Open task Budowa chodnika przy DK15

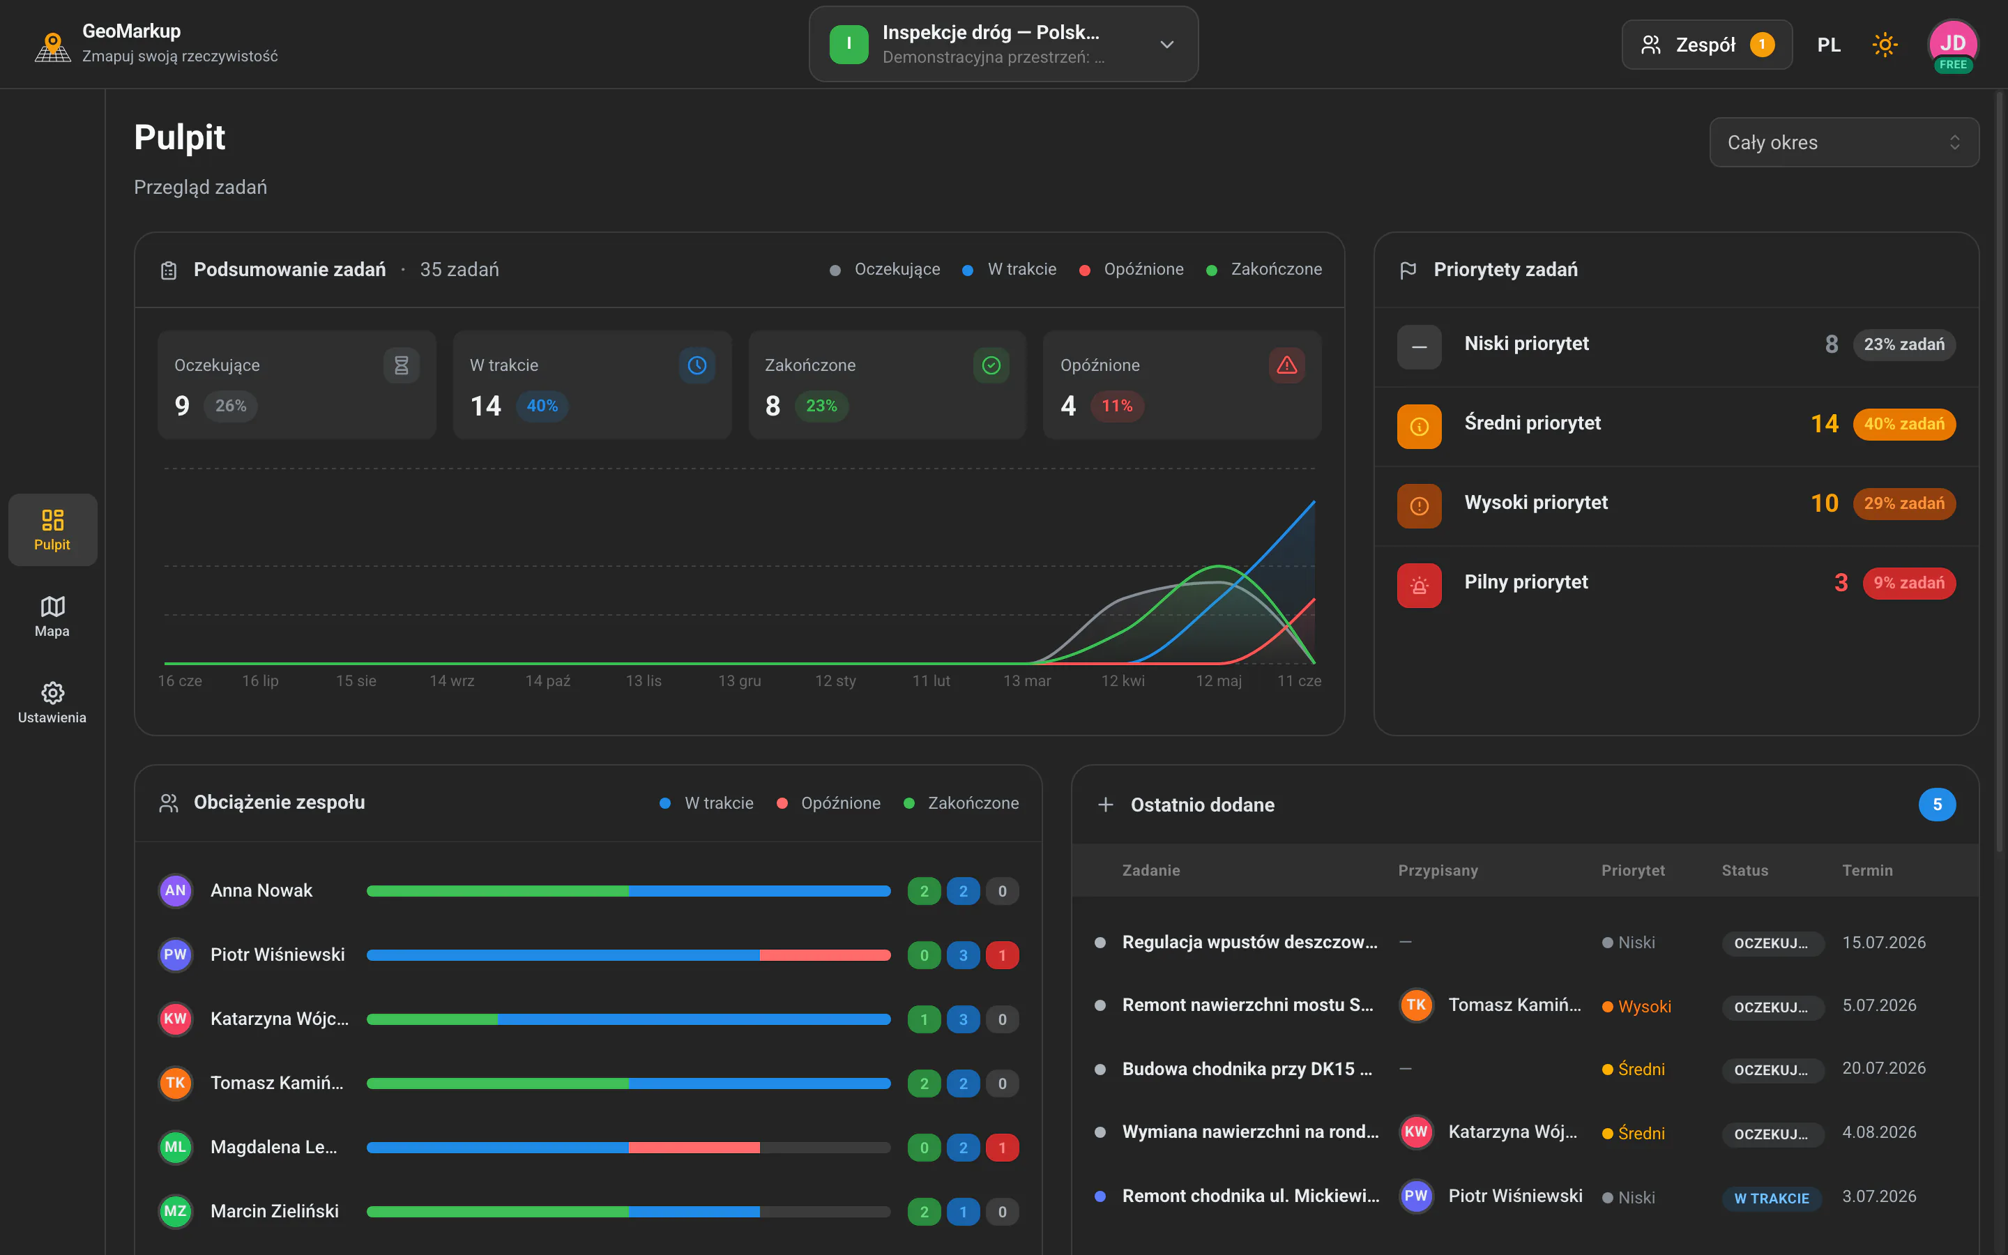coord(1247,1069)
